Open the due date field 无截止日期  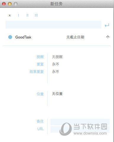(75, 37)
